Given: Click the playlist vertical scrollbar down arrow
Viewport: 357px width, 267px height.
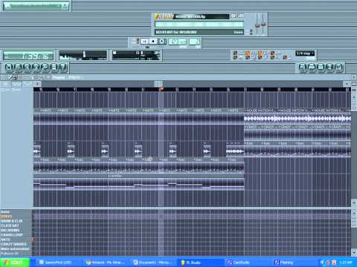Looking at the screenshot, I should pos(354,202).
